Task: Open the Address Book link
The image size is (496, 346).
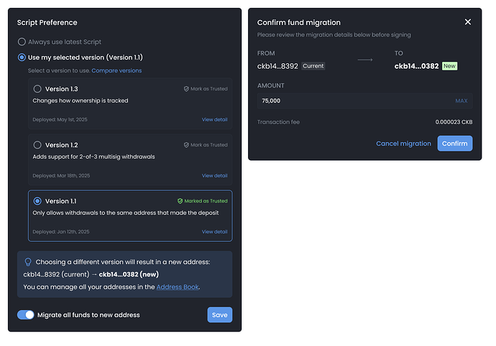Action: (178, 287)
